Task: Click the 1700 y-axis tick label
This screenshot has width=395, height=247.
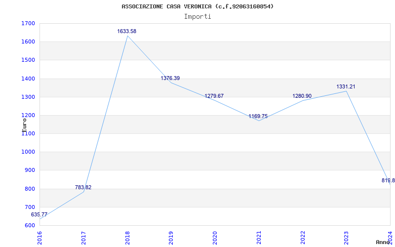Action: pyautogui.click(x=28, y=23)
